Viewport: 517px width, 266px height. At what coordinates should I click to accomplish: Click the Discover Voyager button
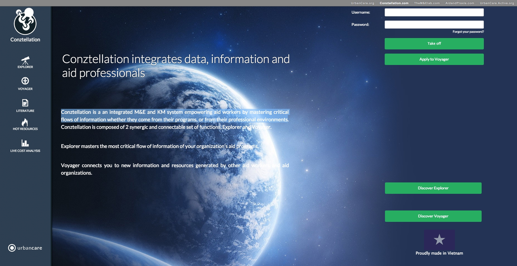433,216
